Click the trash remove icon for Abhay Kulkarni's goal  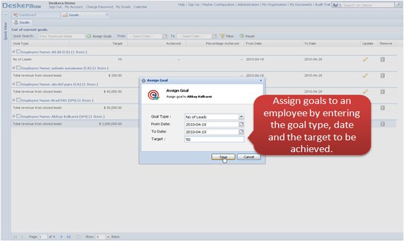(x=383, y=124)
